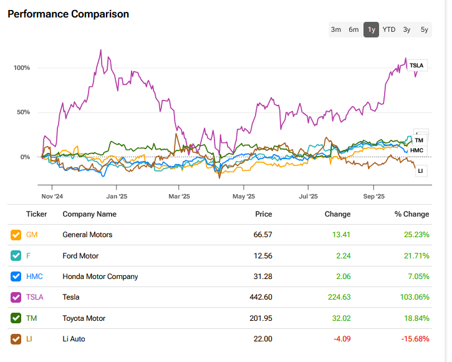Toggle the Ford ticker checkbox
452x362 pixels.
click(16, 256)
